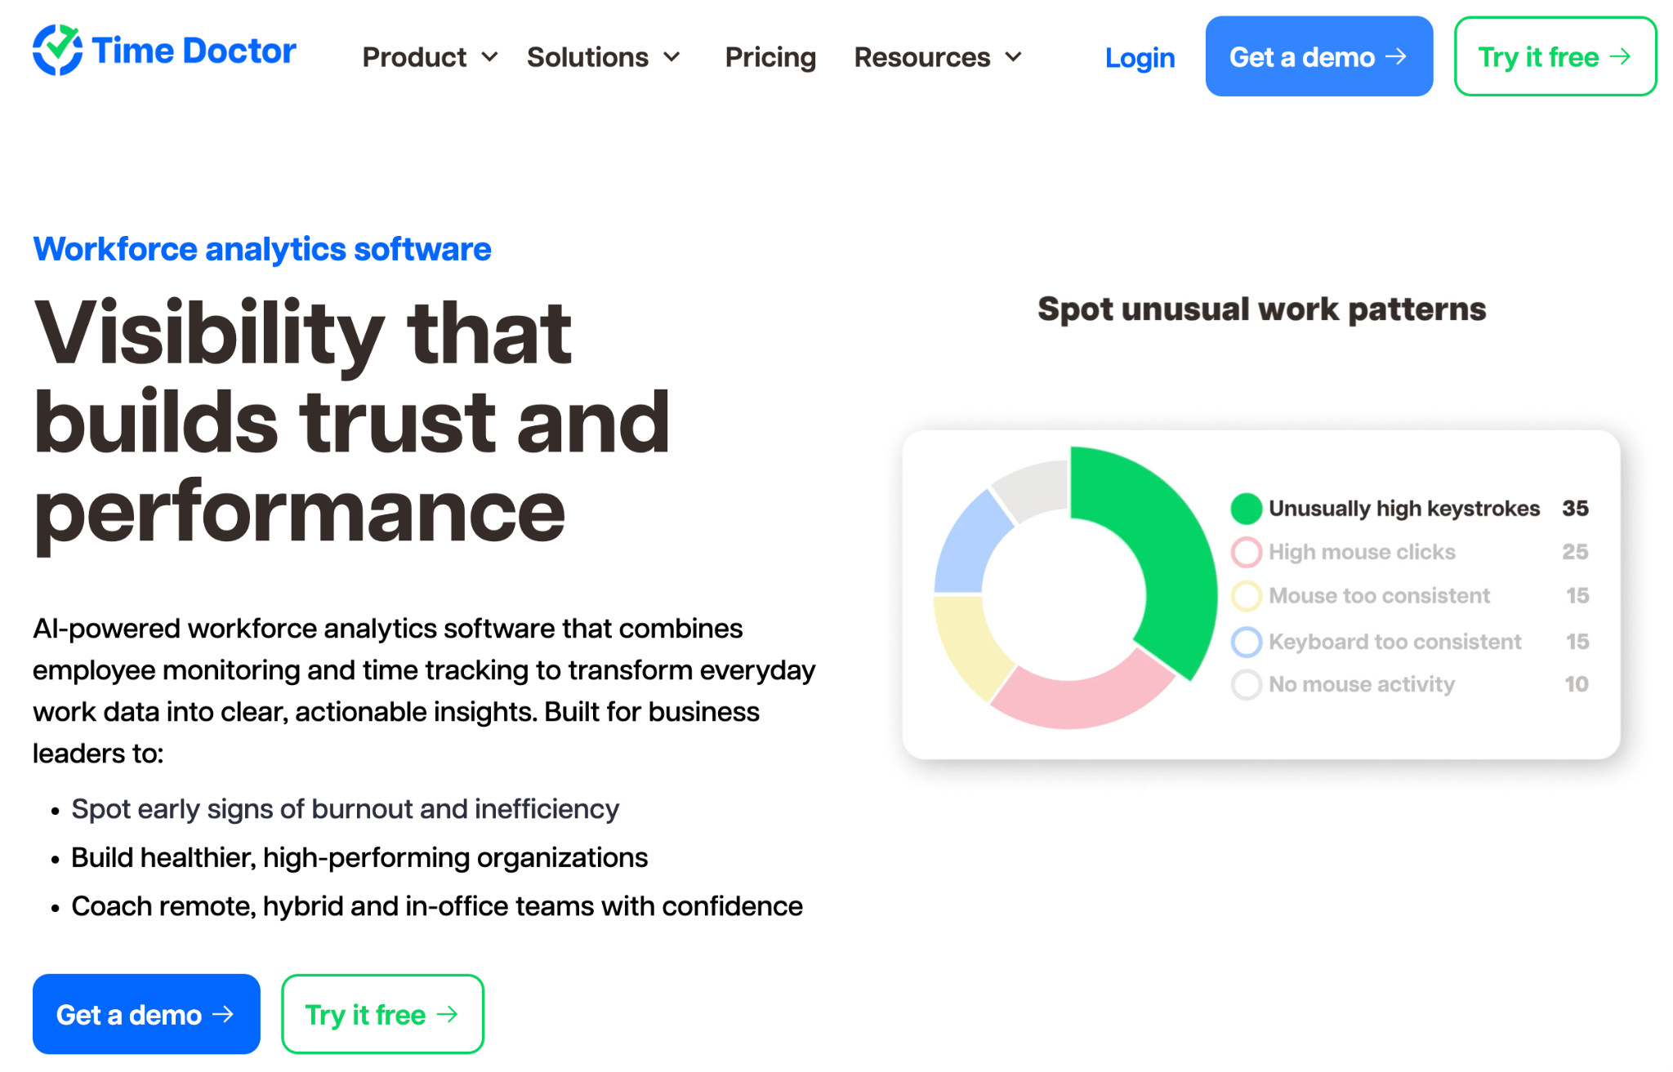Viewport: 1673px width, 1072px height.
Task: Click the "No mouse activity" legend label
Action: coord(1362,684)
